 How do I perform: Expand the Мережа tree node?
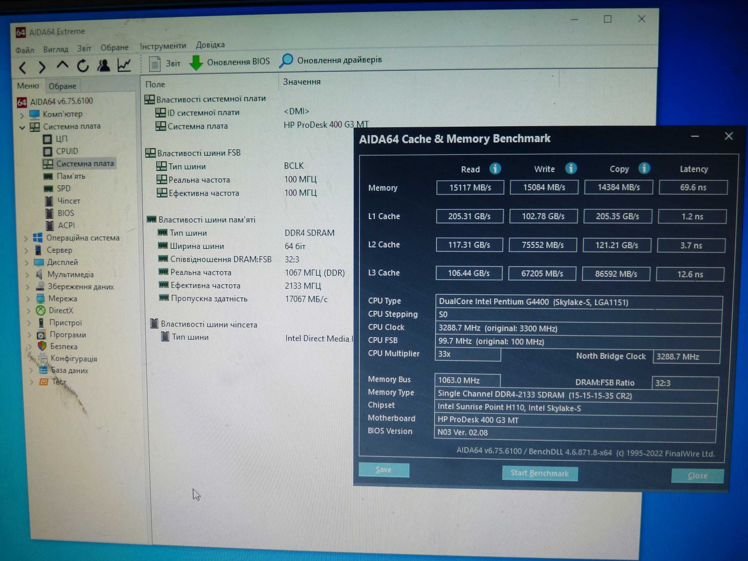28,299
